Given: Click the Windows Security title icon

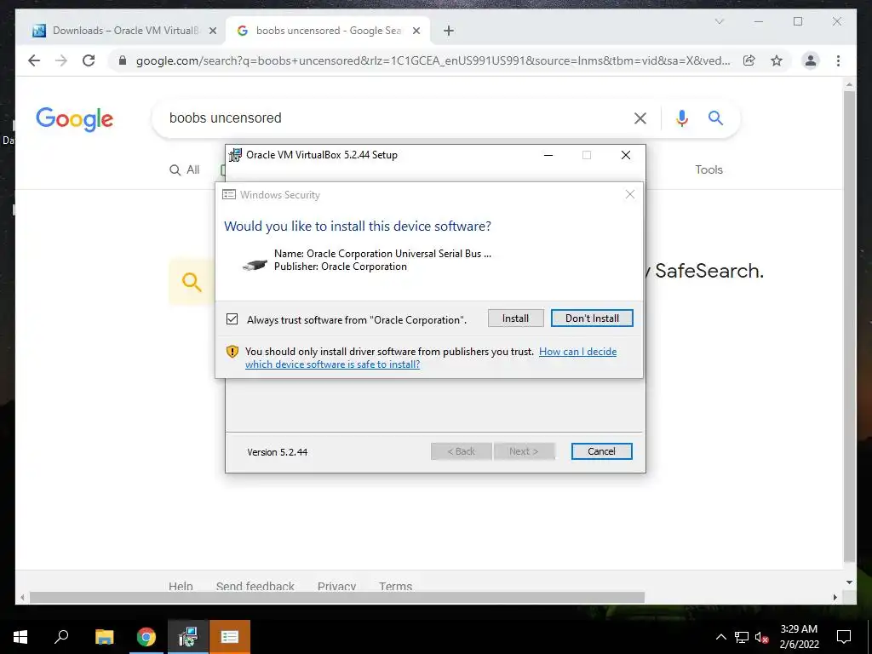Looking at the screenshot, I should coord(228,195).
